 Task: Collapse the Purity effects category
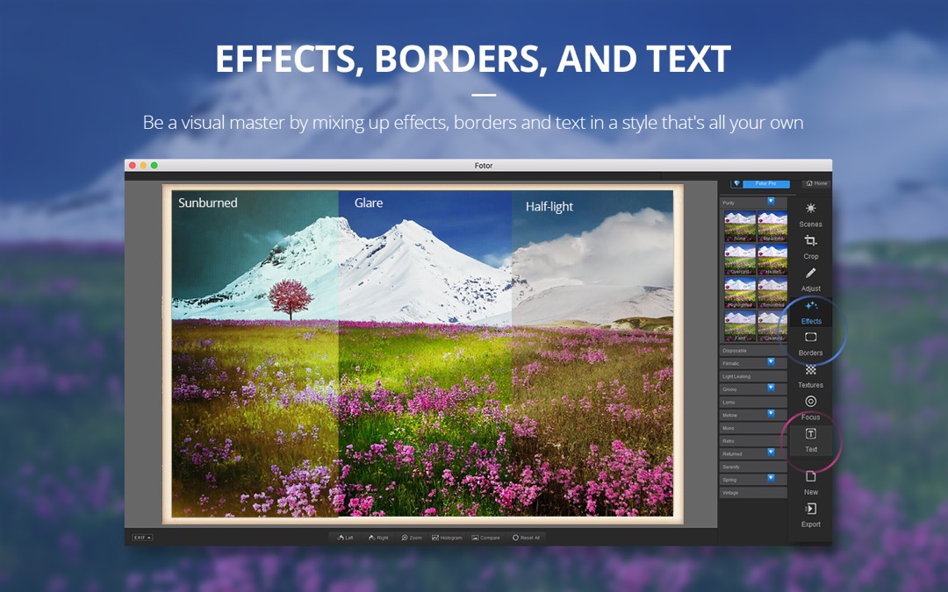753,203
